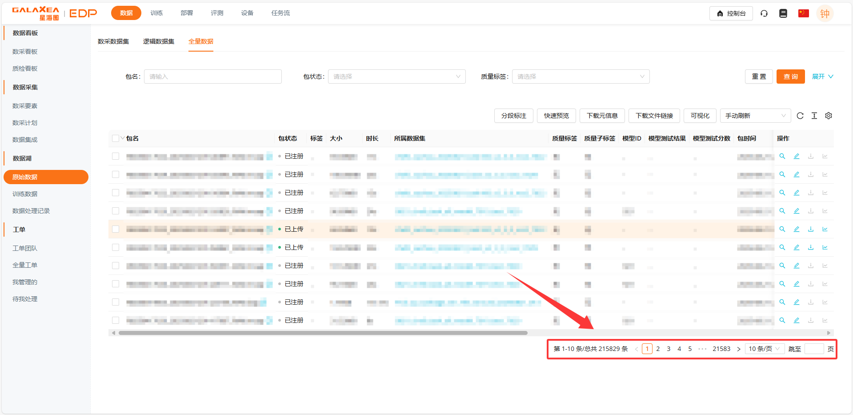Viewport: 853px width, 415px height.
Task: Toggle the select-all checkbox in table header
Action: tap(116, 138)
